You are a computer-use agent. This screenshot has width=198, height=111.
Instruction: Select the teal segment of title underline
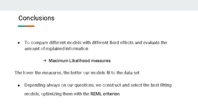click(22, 26)
